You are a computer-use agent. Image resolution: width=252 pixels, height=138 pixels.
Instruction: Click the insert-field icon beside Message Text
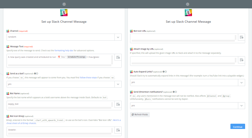118,57
